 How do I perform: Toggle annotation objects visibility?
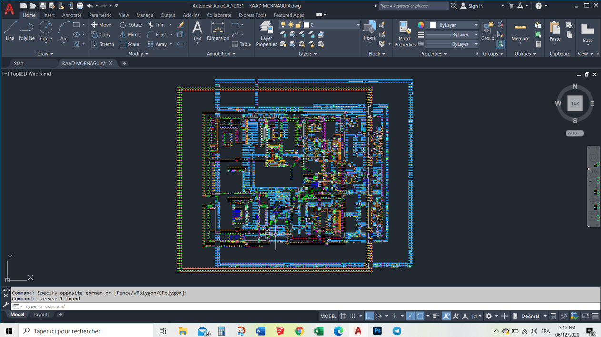pos(446,316)
